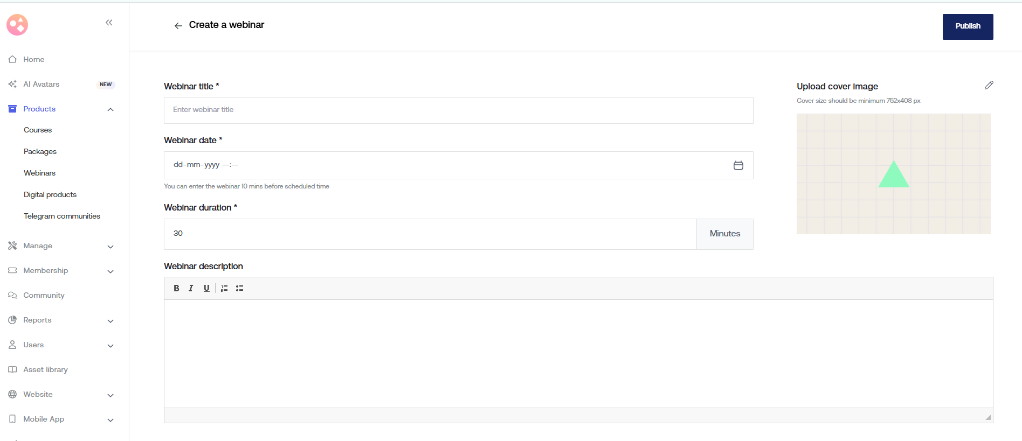Insert a numbered list in description
This screenshot has height=441, width=1022.
[224, 289]
